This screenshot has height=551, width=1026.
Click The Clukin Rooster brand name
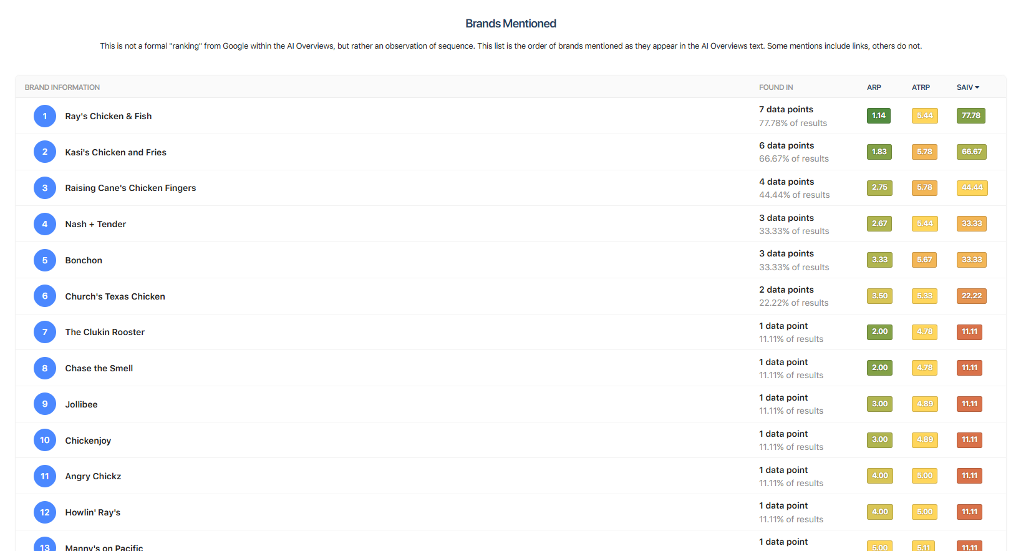105,332
